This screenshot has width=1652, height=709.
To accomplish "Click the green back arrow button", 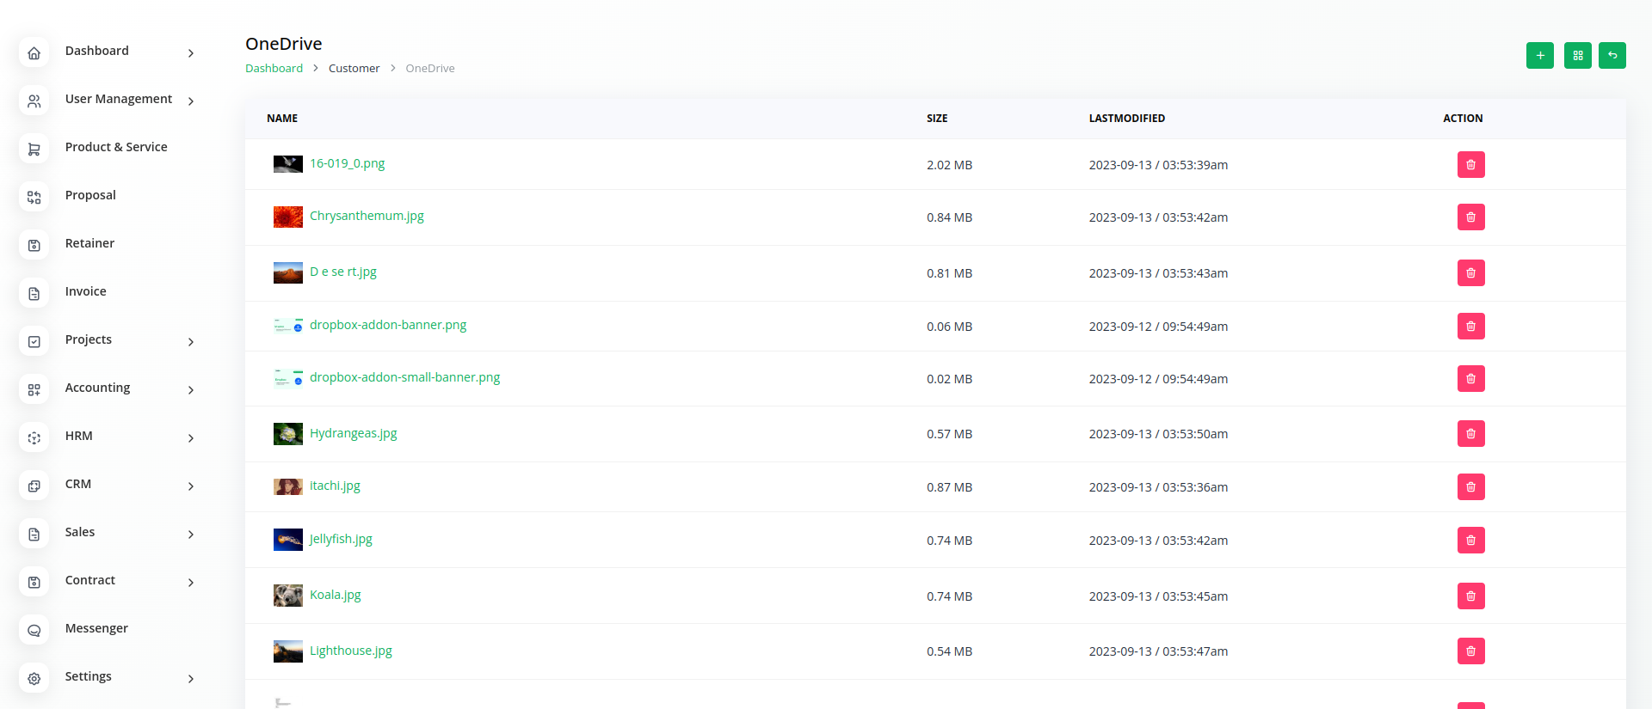I will pyautogui.click(x=1612, y=55).
